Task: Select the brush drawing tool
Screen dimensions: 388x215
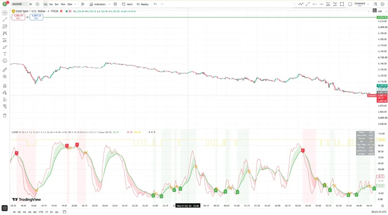Action: [5, 47]
